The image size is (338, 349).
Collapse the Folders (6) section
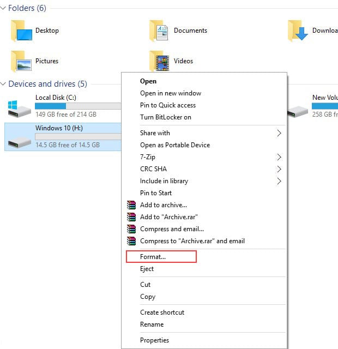(4, 8)
